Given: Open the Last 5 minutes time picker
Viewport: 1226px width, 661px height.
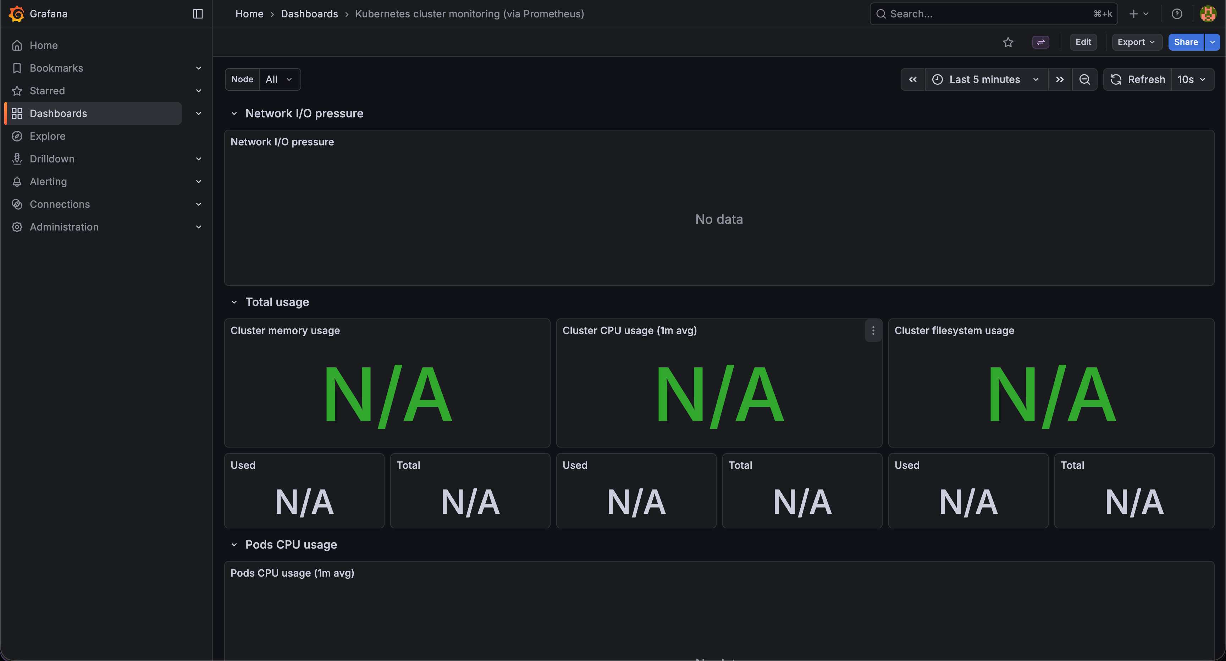Looking at the screenshot, I should [x=986, y=79].
